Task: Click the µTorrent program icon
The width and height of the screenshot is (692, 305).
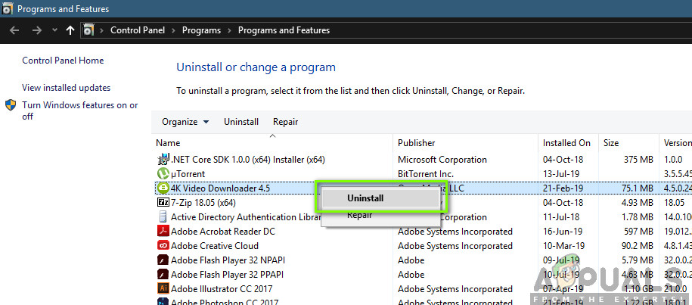Action: click(x=163, y=174)
